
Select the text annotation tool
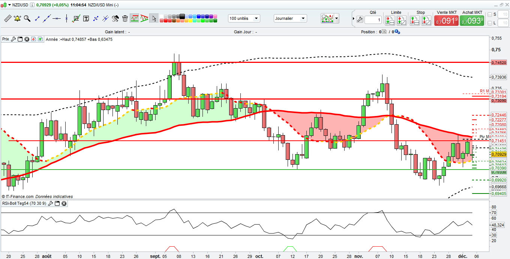(x=86, y=18)
